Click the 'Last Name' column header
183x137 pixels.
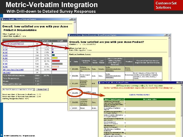click(101, 62)
